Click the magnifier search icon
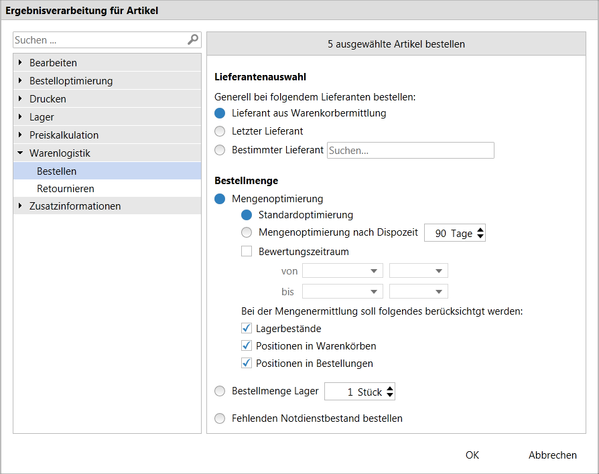599x474 pixels. coord(193,39)
